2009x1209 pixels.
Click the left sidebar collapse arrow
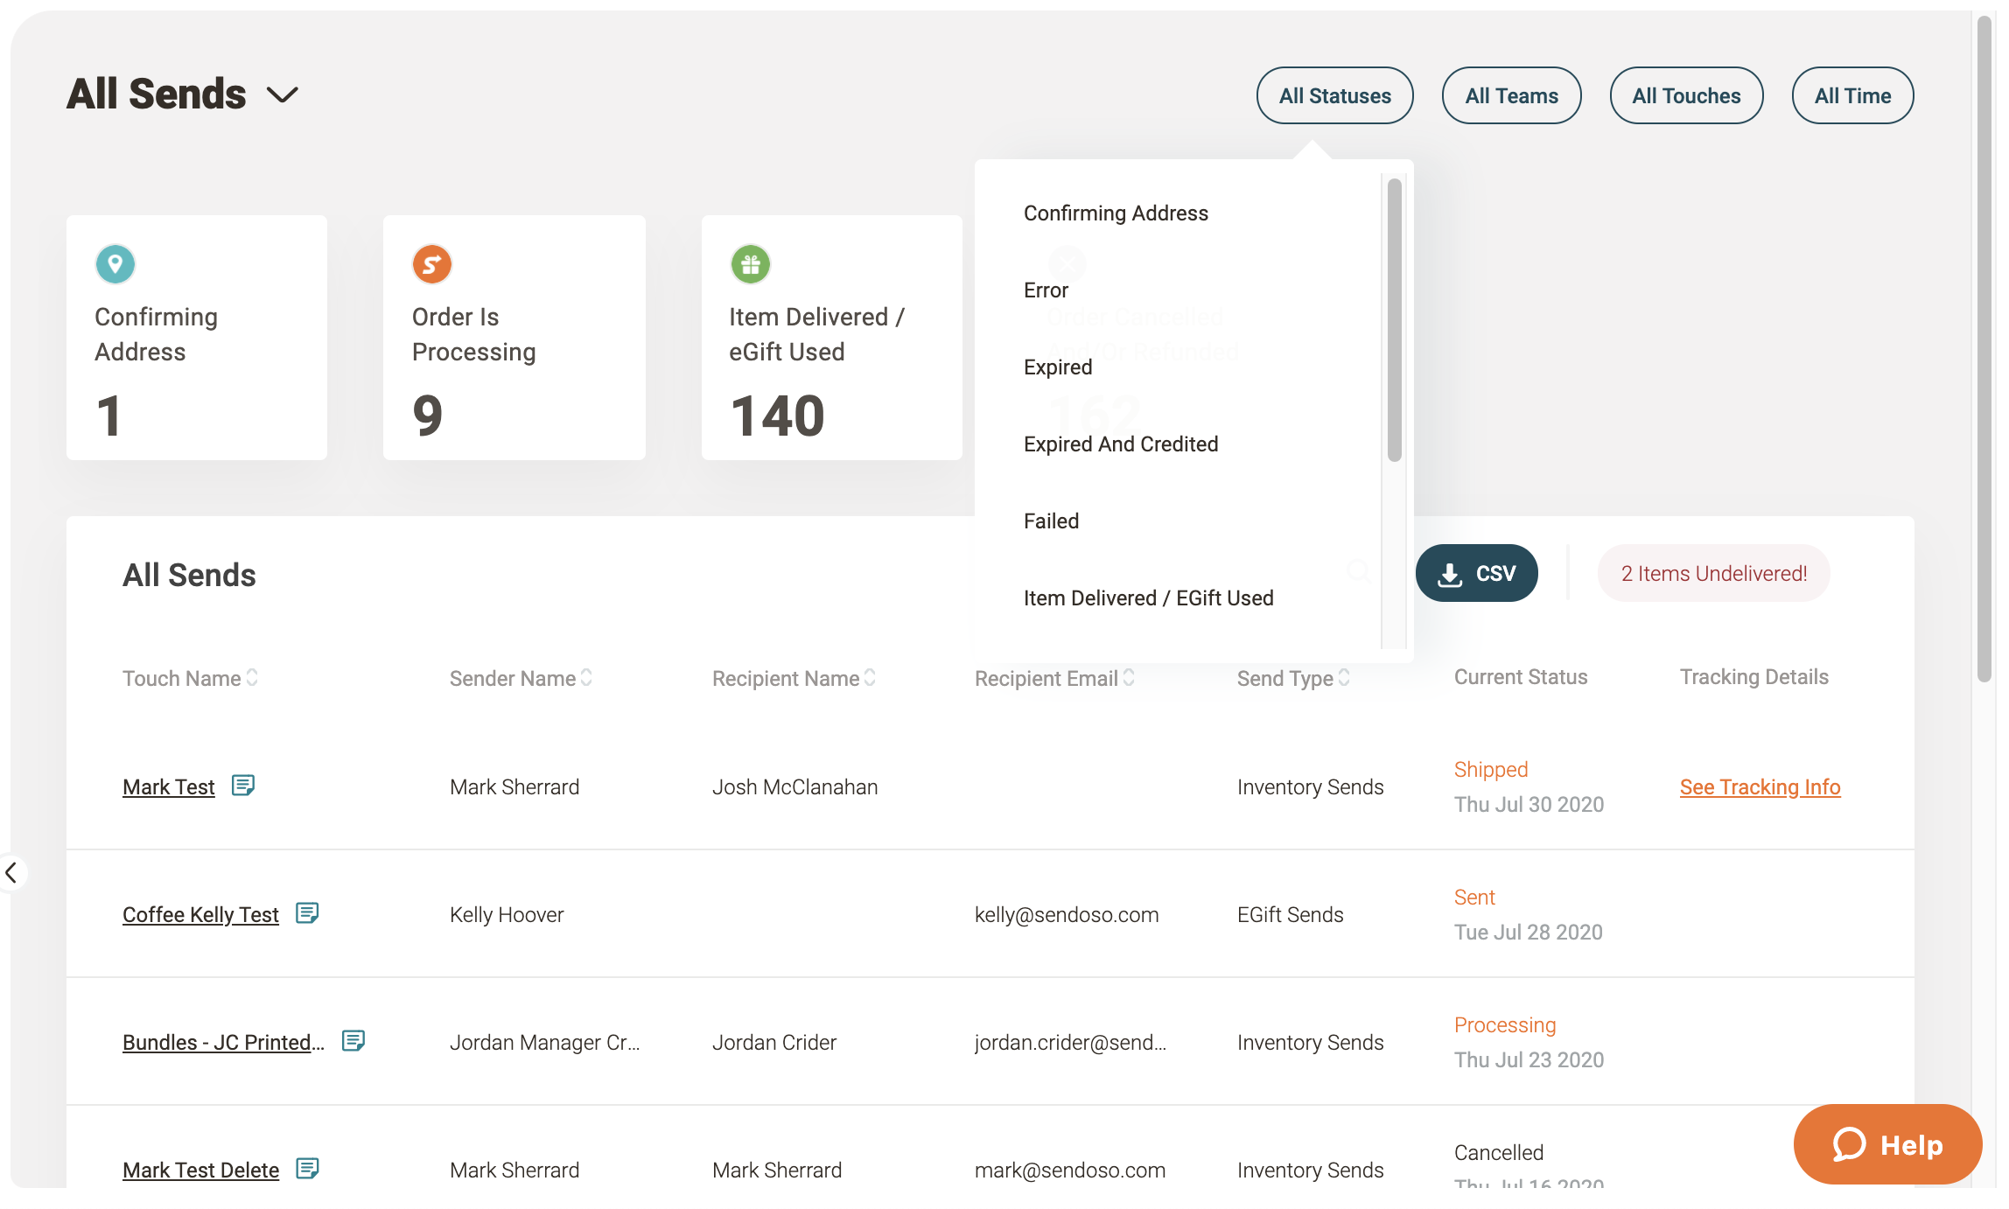point(11,872)
